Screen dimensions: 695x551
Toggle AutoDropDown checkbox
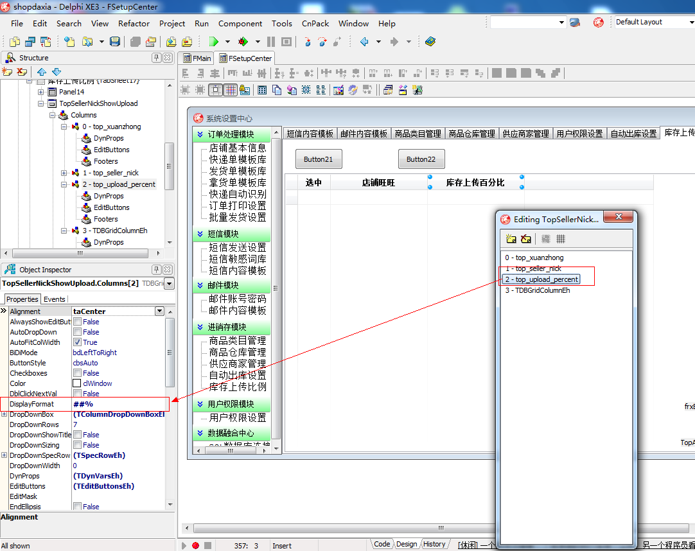coord(77,332)
